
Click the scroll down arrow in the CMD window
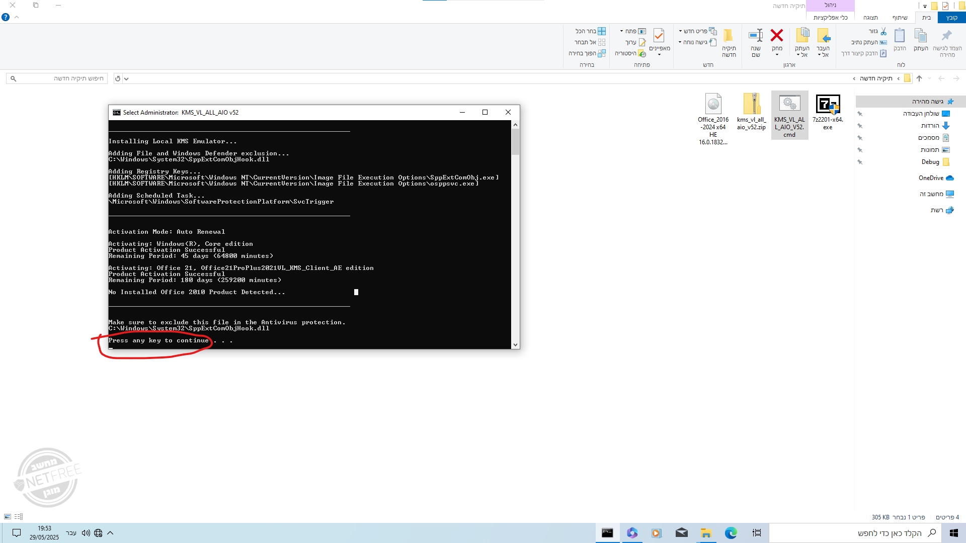(515, 344)
